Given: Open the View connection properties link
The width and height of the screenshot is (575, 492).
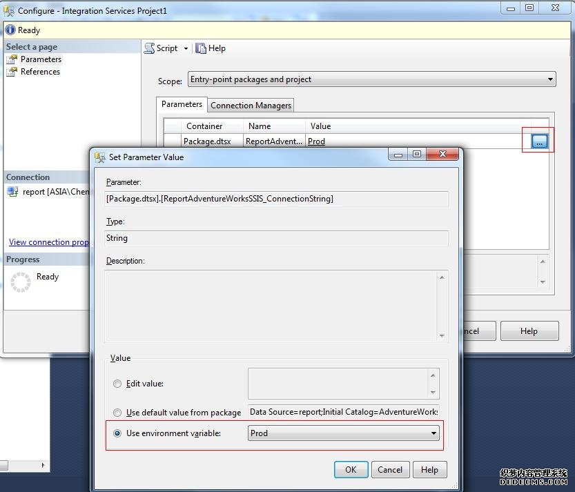Looking at the screenshot, I should coord(48,242).
